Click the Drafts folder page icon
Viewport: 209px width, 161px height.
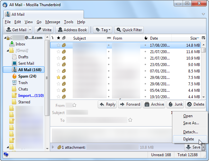coord(14,57)
